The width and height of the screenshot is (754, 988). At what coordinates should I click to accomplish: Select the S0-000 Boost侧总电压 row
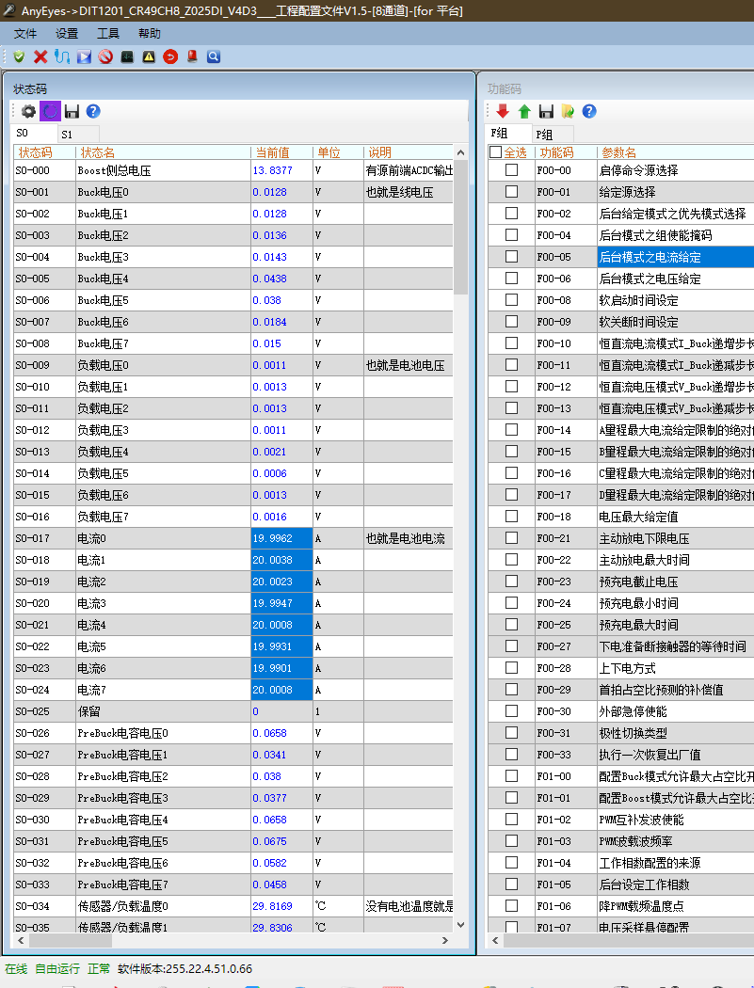pos(233,170)
